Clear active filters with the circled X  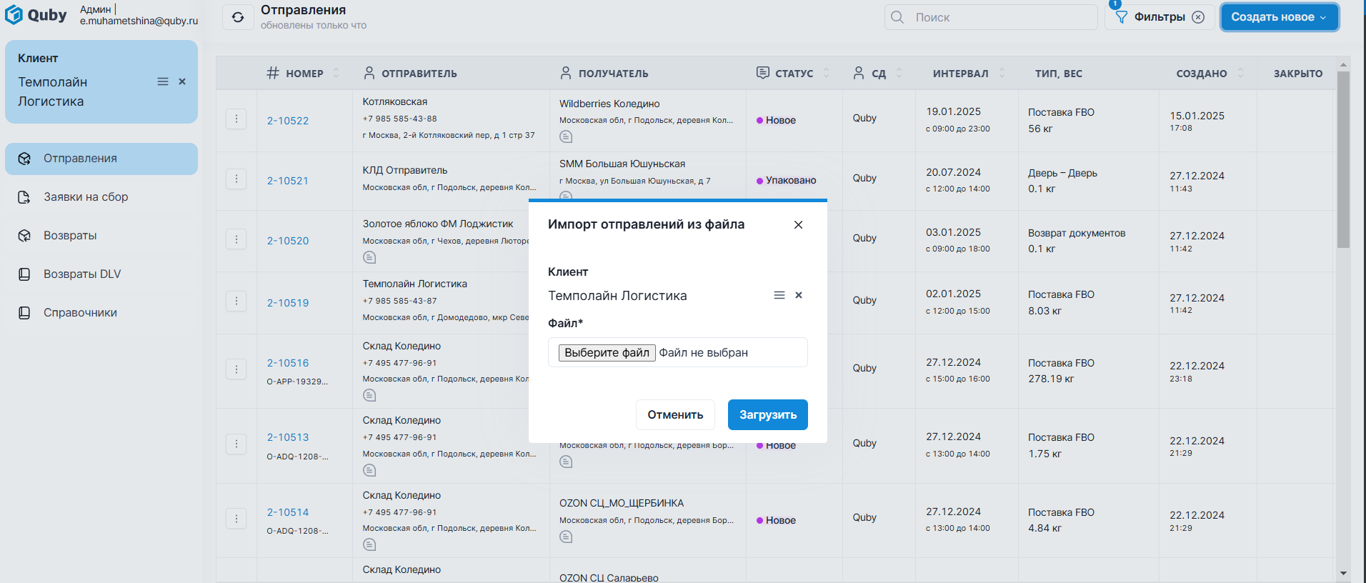click(x=1198, y=17)
